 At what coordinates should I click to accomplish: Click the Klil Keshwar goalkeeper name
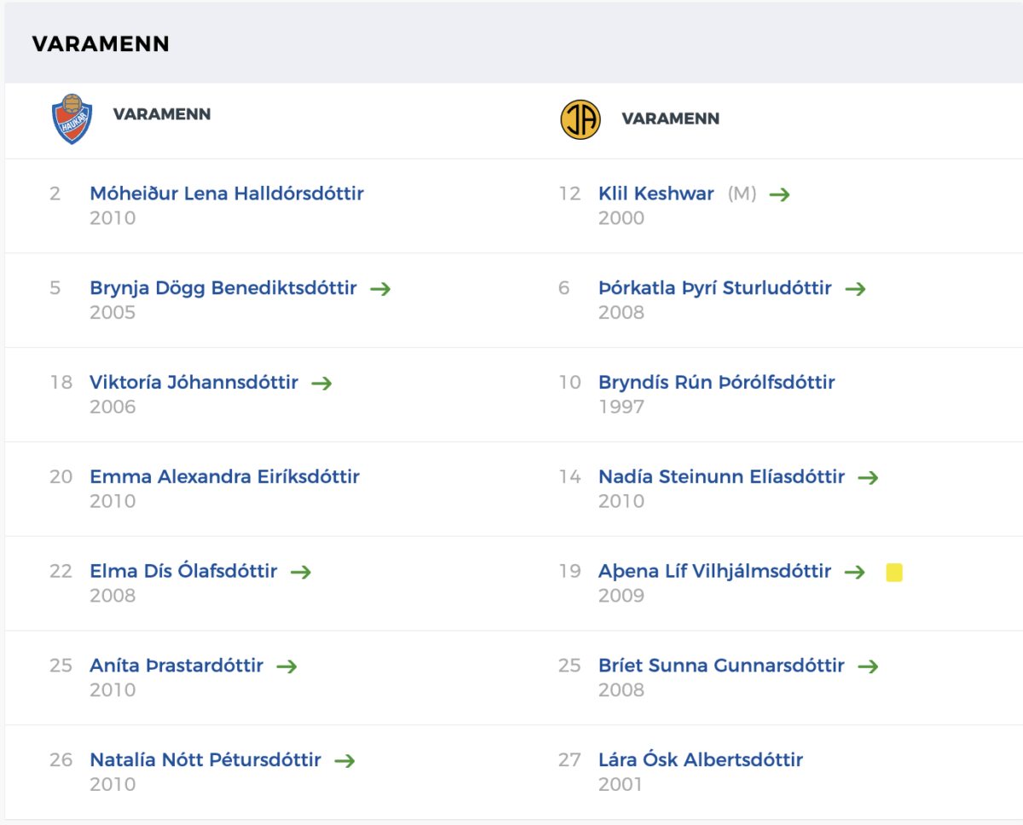(656, 193)
